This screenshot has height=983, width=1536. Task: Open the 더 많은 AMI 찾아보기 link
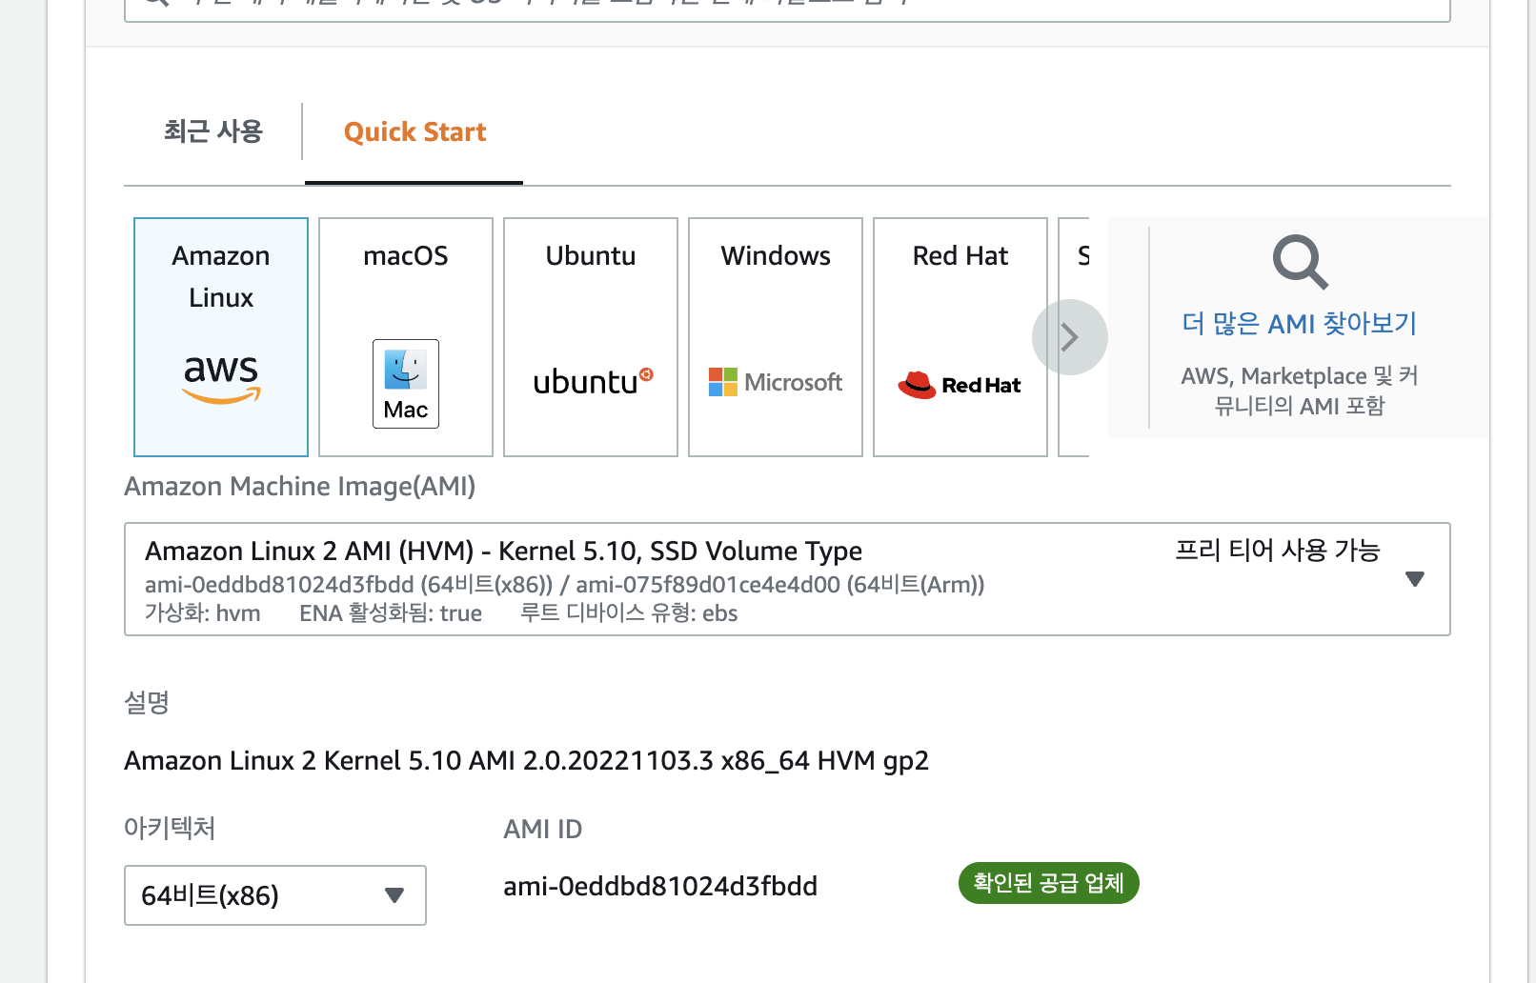1299,324
